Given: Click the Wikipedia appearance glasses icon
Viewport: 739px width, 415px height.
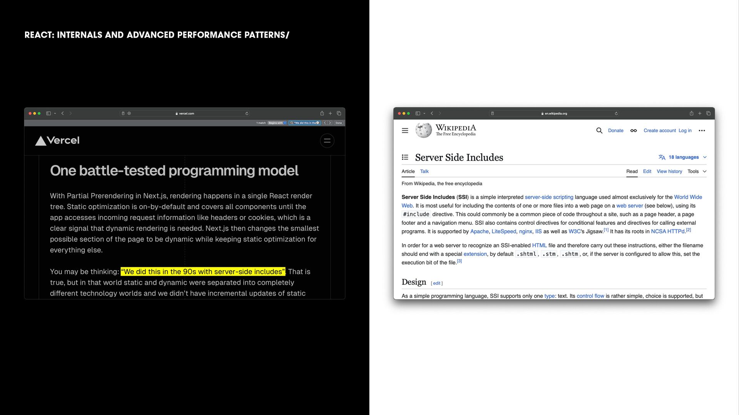Looking at the screenshot, I should 633,131.
